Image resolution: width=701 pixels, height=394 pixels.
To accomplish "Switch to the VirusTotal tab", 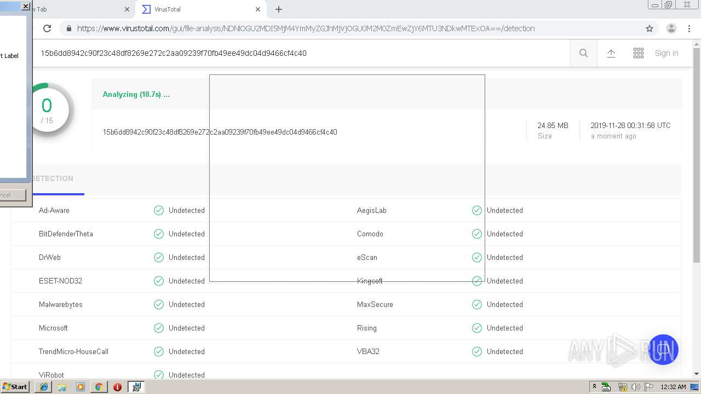I will (x=200, y=9).
